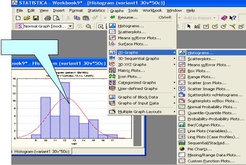This screenshot has width=246, height=165.
Task: Click the Add to Report button
Action: tap(197, 18)
